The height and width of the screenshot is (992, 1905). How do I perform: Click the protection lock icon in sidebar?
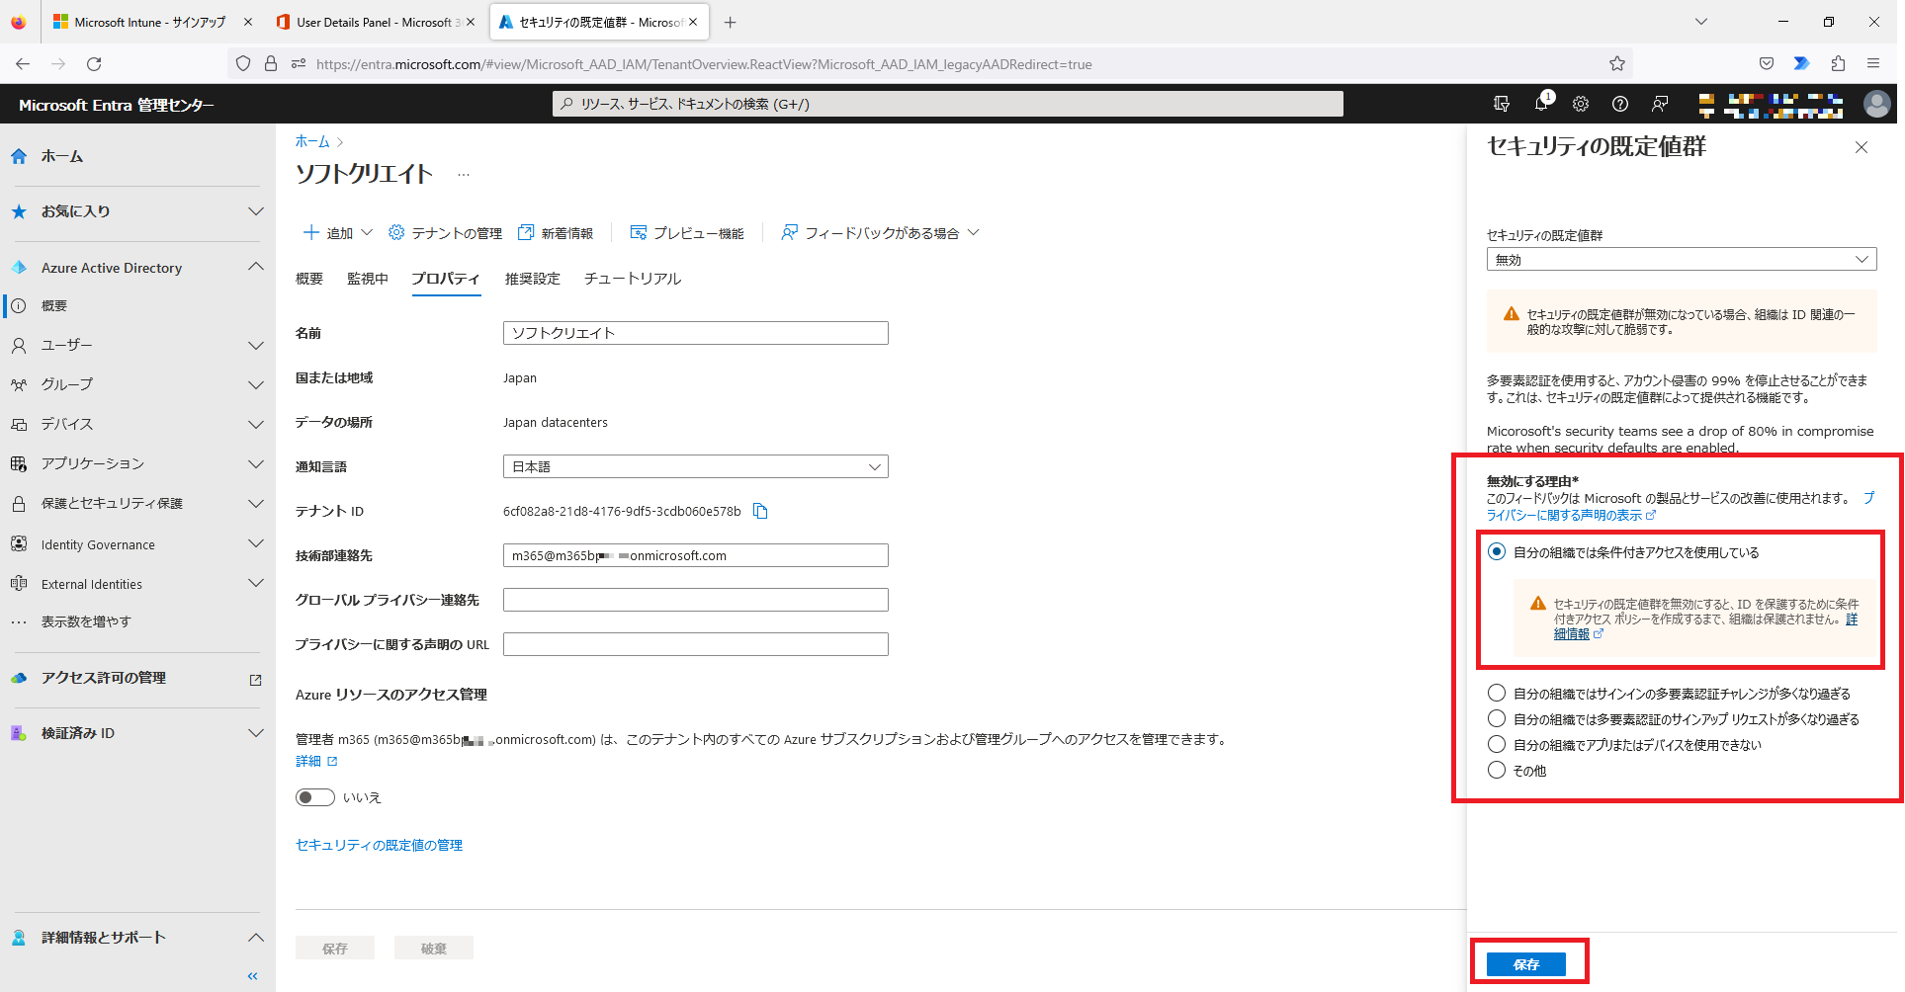(x=19, y=503)
